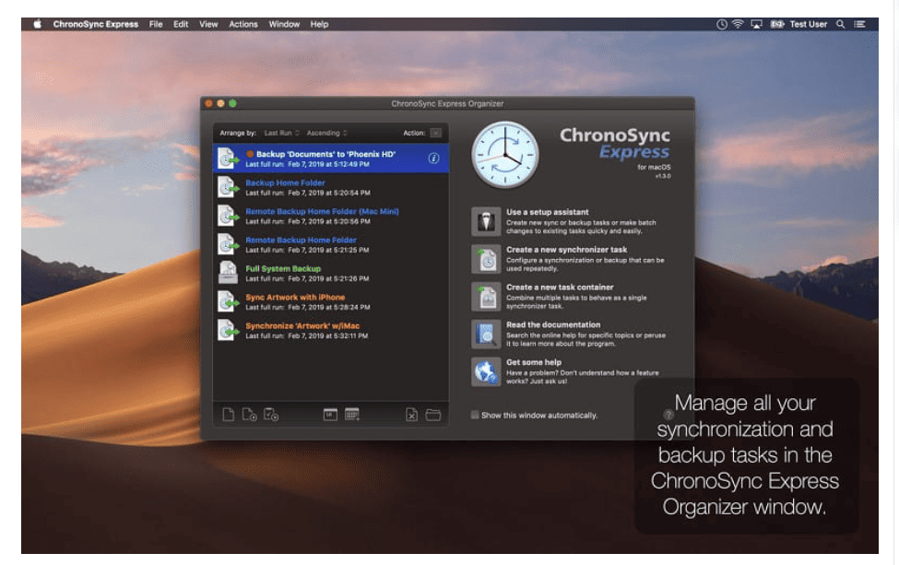The image size is (899, 565).
Task: Close the ChronoSync Express Organizer window
Action: coord(208,104)
